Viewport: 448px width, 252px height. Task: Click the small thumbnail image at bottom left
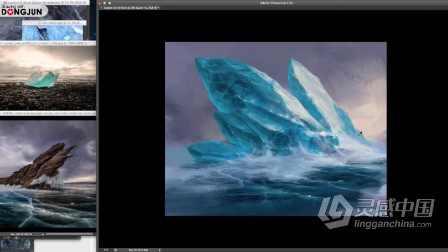click(x=15, y=245)
